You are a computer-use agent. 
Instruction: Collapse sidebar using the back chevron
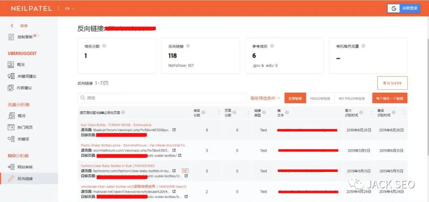[x=12, y=26]
